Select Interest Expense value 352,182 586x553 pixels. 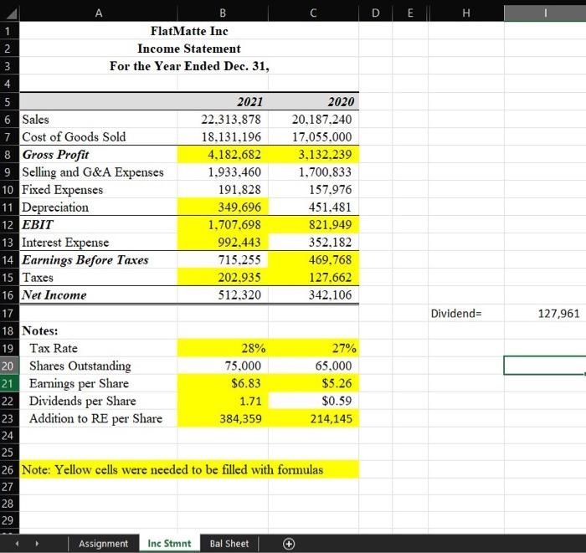click(x=314, y=243)
